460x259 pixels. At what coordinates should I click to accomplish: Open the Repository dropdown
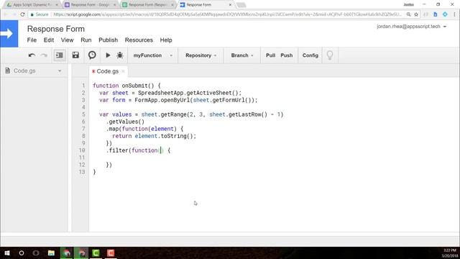[x=201, y=55]
